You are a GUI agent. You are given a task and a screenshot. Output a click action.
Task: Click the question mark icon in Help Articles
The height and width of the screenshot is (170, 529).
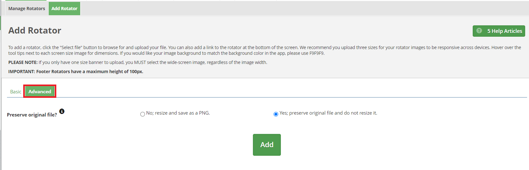coord(479,31)
